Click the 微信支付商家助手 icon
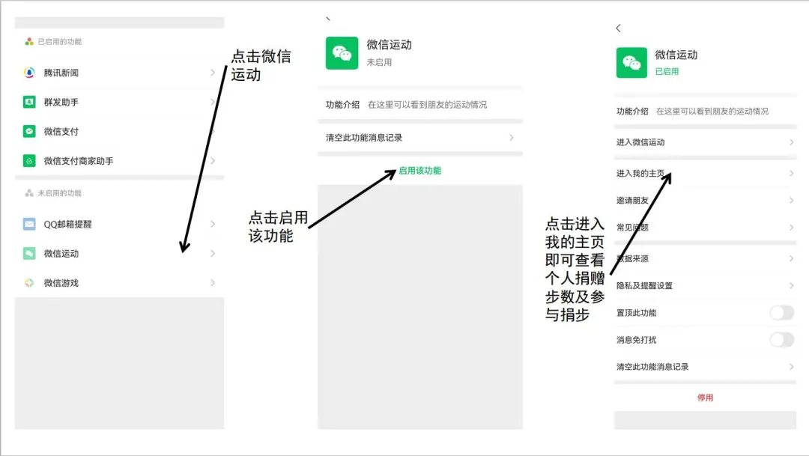Viewport: 809px width, 456px height. tap(29, 161)
